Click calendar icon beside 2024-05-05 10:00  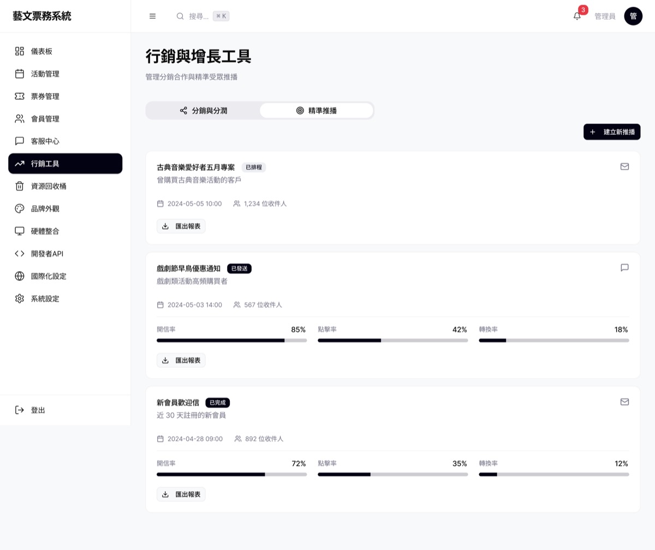click(160, 204)
